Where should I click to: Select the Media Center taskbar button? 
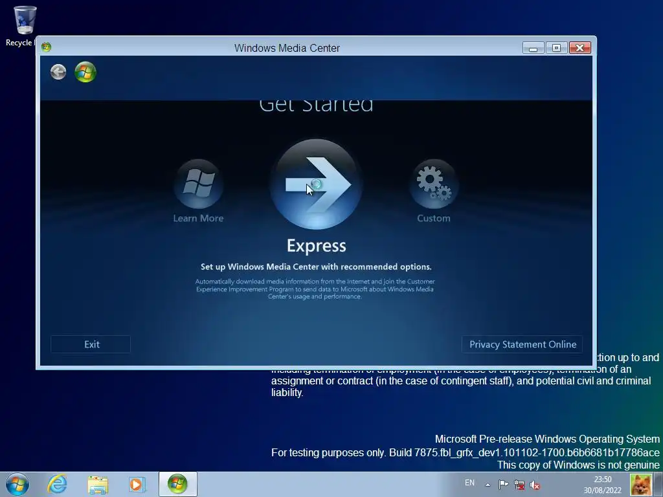[177, 484]
